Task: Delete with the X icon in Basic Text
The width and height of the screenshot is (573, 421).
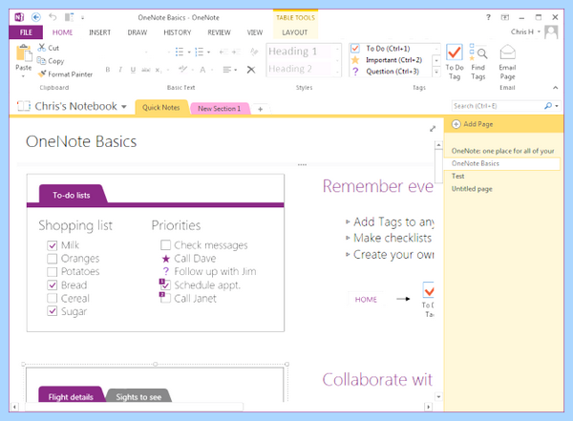Action: [x=251, y=70]
